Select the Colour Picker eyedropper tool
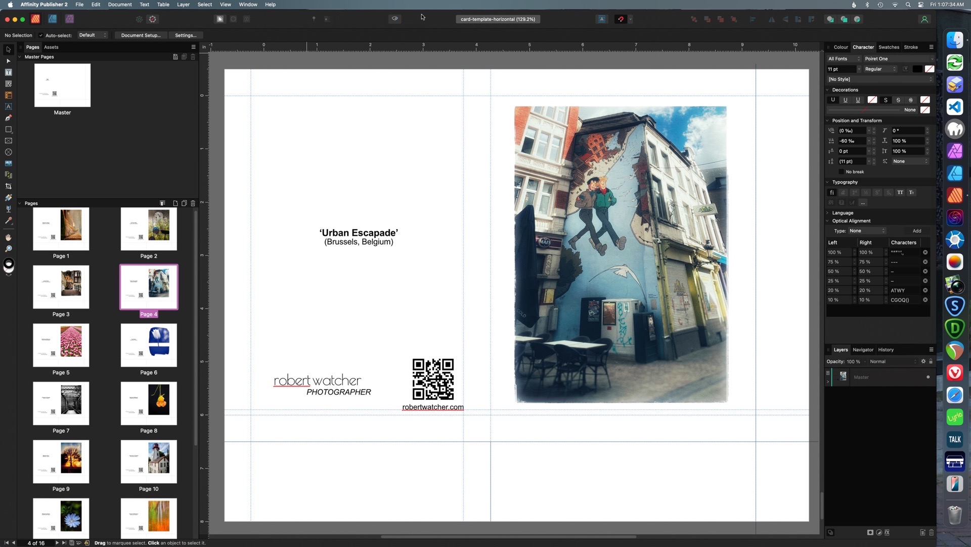The image size is (971, 547). [x=8, y=221]
